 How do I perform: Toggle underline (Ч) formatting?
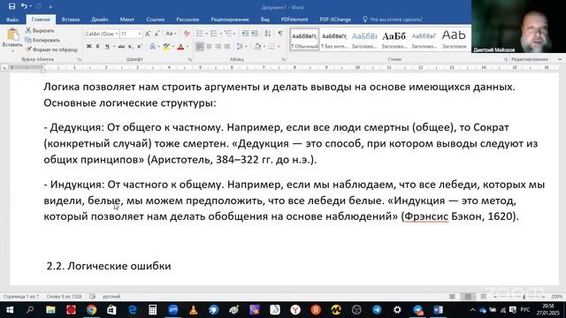point(107,47)
